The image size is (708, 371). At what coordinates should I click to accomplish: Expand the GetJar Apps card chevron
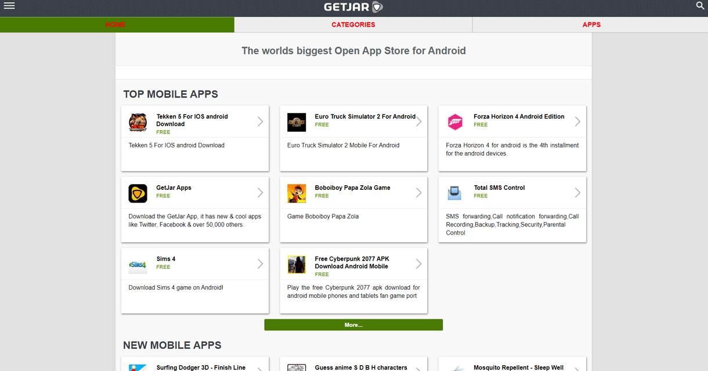260,193
